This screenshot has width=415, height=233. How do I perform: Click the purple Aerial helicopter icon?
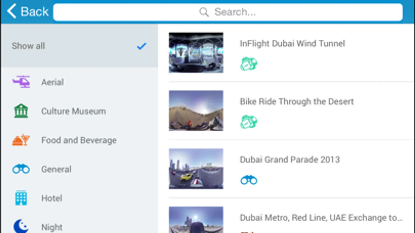pos(21,82)
